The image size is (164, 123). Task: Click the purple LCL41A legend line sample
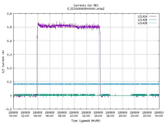click(152, 16)
